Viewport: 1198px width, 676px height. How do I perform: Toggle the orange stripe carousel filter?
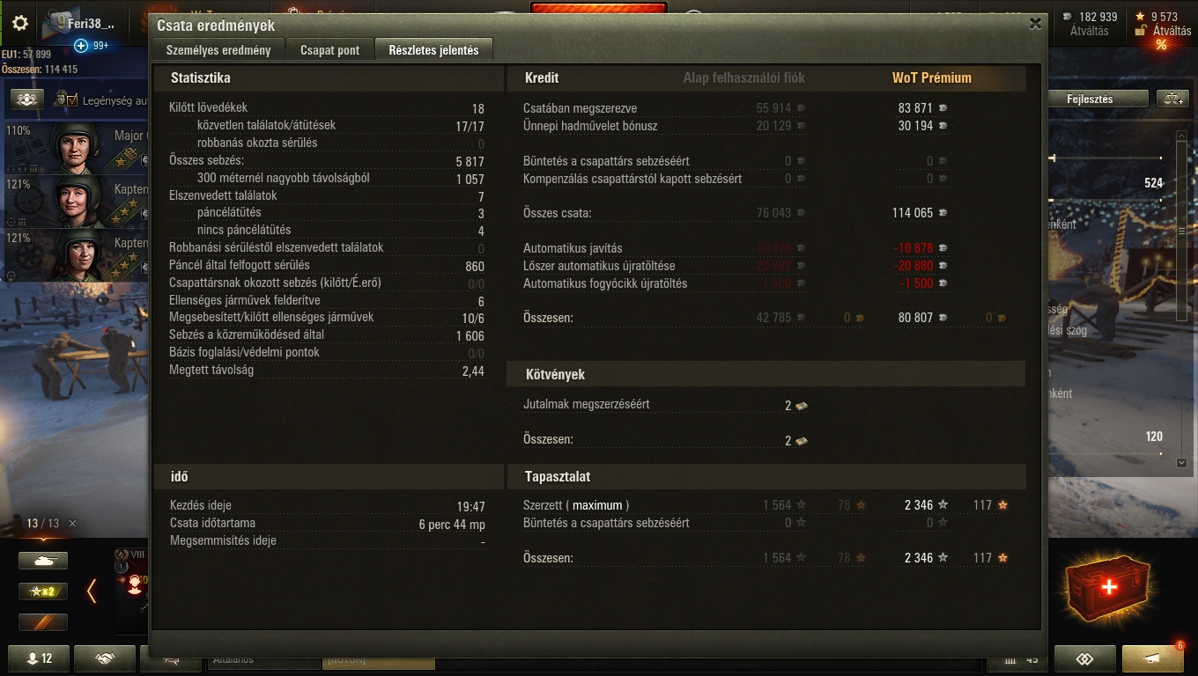(x=43, y=622)
